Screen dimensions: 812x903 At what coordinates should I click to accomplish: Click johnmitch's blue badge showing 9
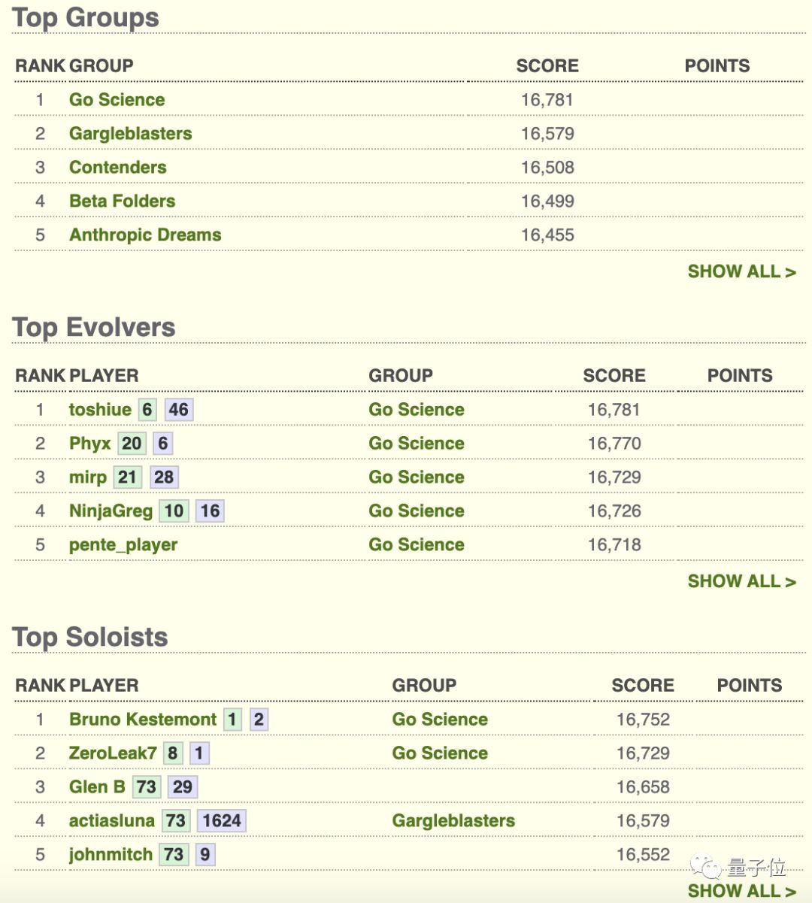click(x=205, y=855)
